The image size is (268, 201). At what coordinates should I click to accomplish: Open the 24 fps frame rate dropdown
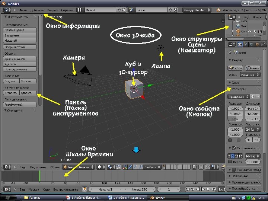(x=253, y=130)
